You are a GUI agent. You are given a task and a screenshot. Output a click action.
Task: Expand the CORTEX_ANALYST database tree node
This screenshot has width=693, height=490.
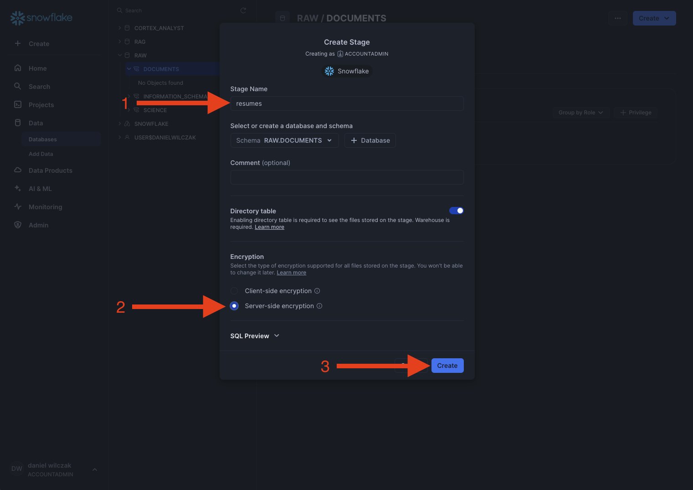point(120,28)
